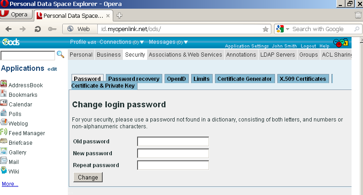Click the ODS logo in the header
Image resolution: width=363 pixels, height=195 pixels.
(11, 42)
